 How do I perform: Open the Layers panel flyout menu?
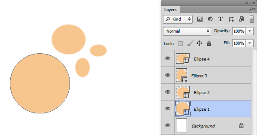[252, 10]
